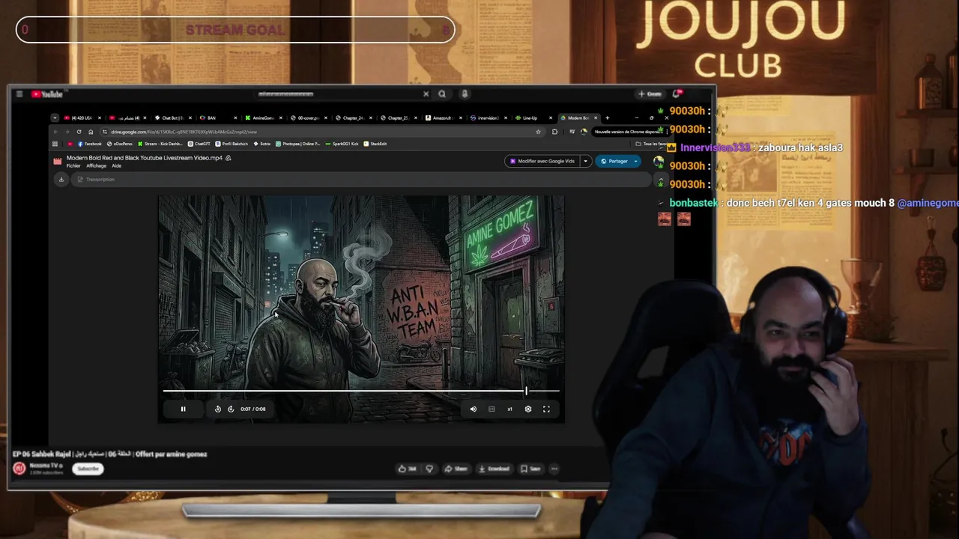
Task: Rewind the Drive video ten seconds
Action: coord(218,409)
